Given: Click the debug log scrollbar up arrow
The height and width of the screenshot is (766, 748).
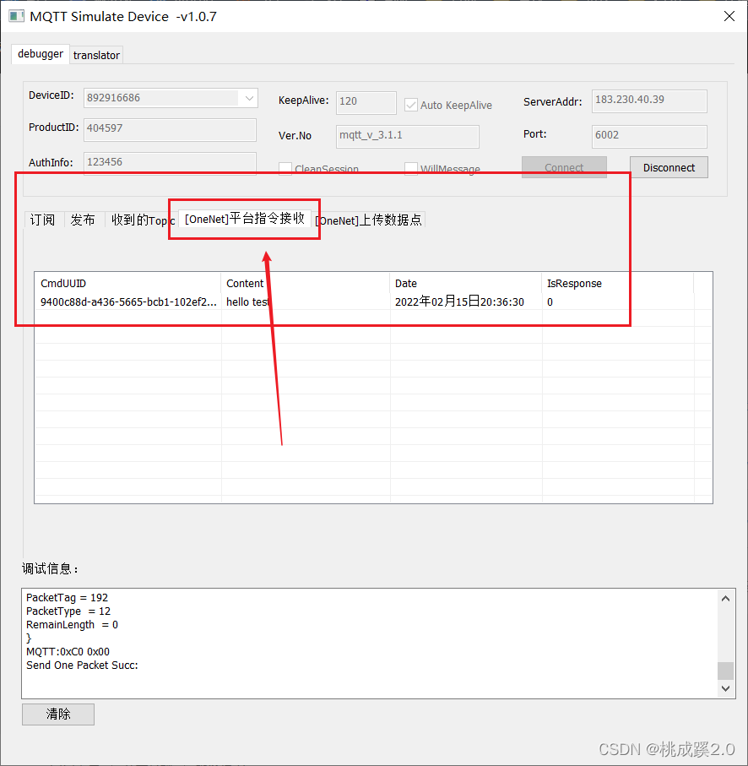Looking at the screenshot, I should (x=725, y=599).
